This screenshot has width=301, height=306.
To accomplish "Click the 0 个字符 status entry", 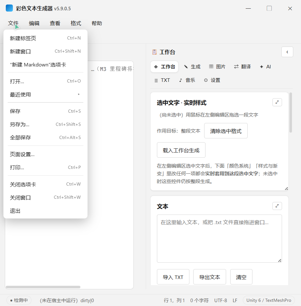I will (x=199, y=300).
